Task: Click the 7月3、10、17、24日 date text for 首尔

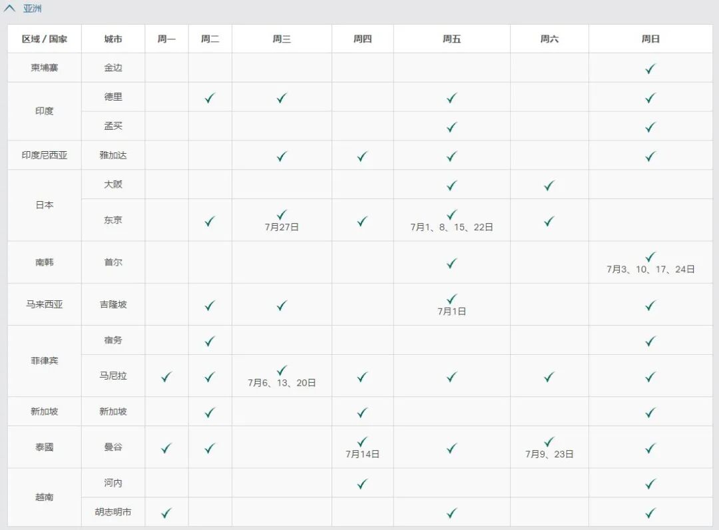Action: [x=649, y=269]
